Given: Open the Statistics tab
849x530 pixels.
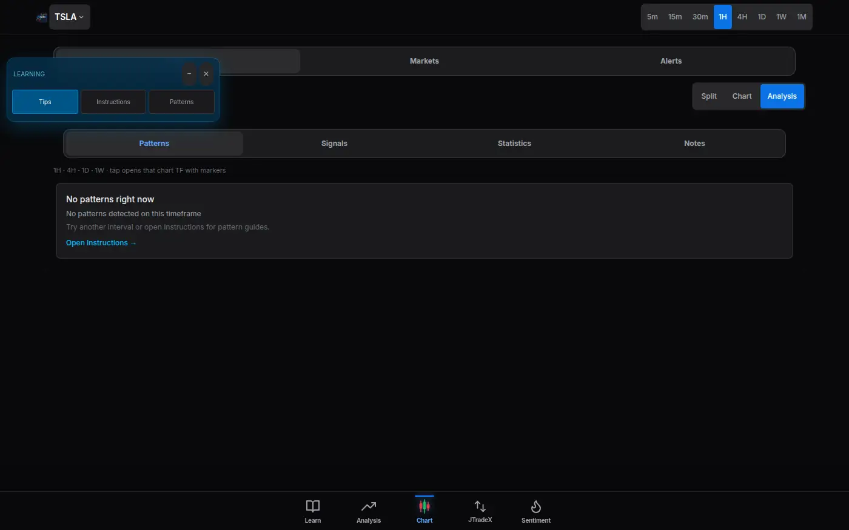Looking at the screenshot, I should (514, 144).
